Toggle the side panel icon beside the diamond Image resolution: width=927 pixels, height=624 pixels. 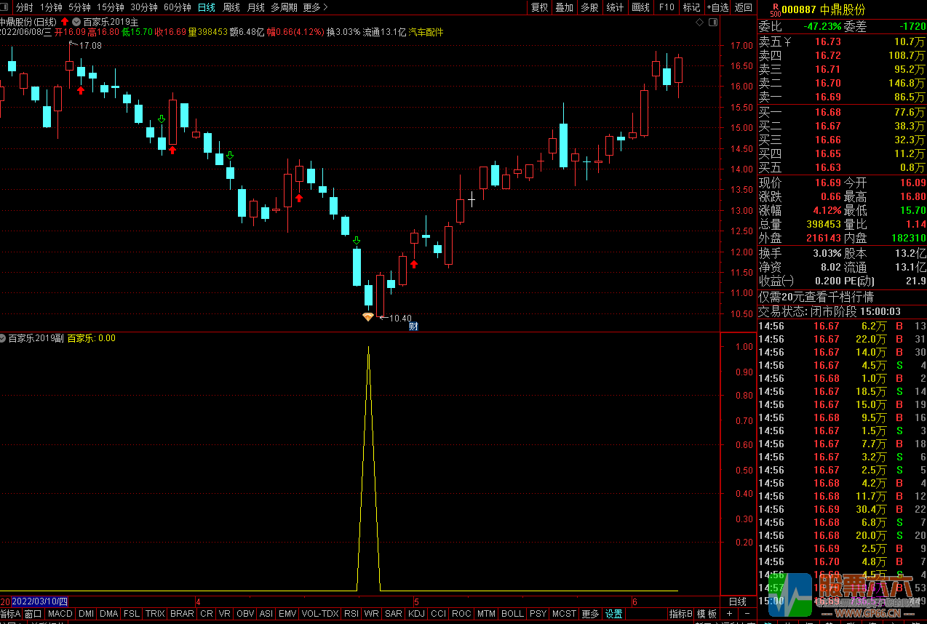click(712, 23)
